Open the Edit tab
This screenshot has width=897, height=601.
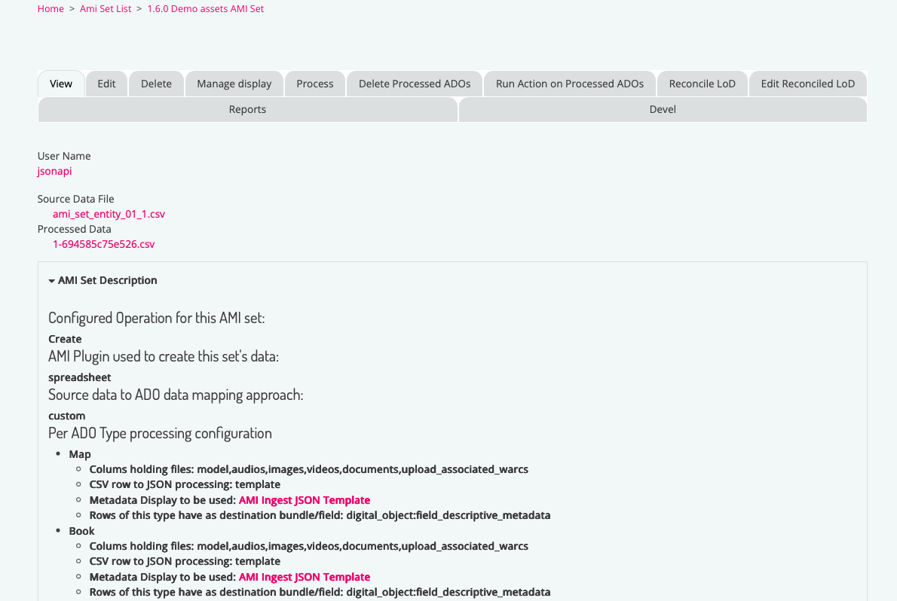(106, 84)
